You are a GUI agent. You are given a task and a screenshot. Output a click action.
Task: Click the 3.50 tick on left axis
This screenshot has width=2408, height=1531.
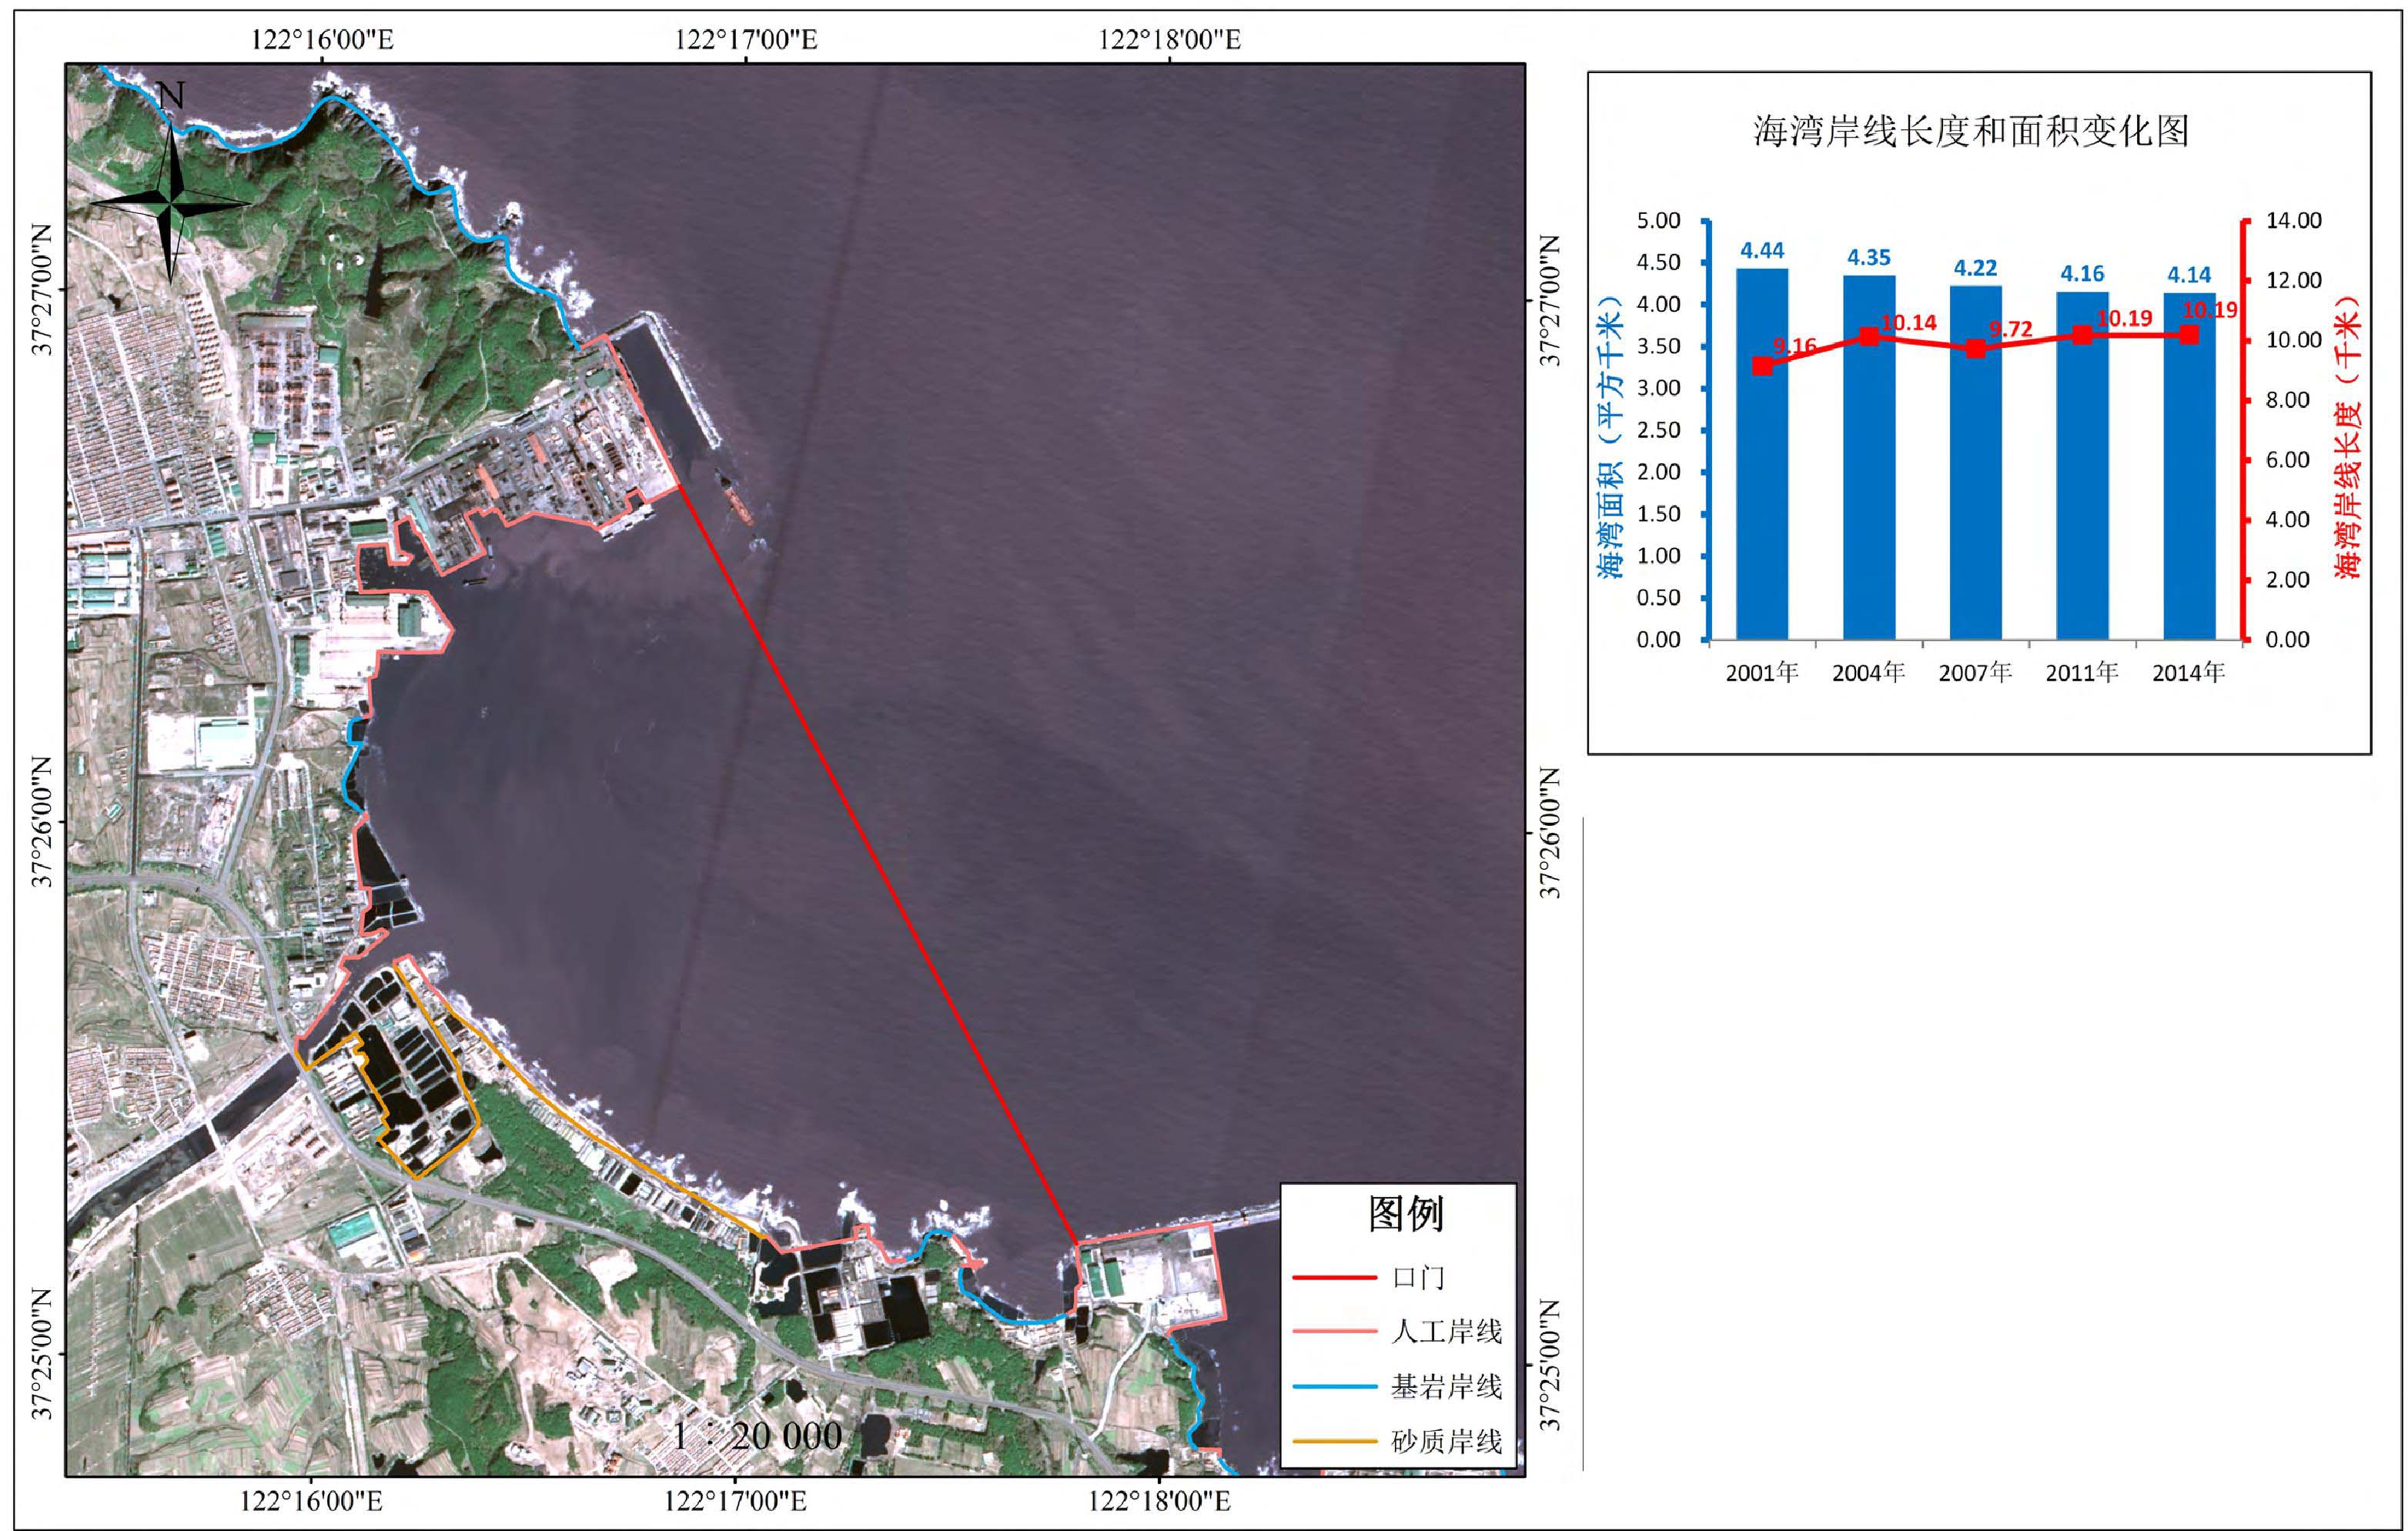point(1658,346)
